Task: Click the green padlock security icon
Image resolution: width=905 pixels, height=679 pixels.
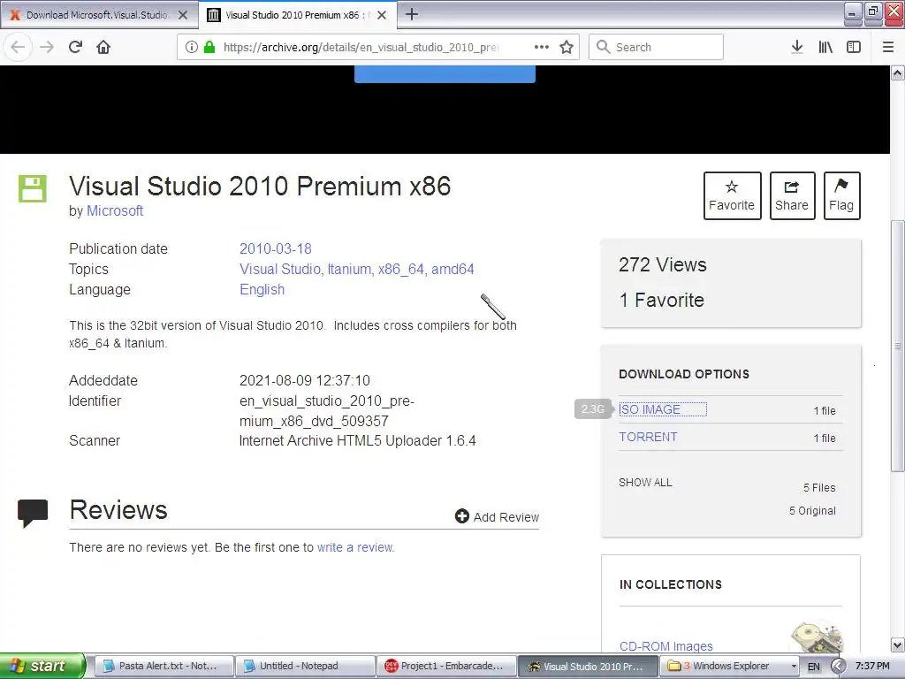Action: (x=209, y=47)
